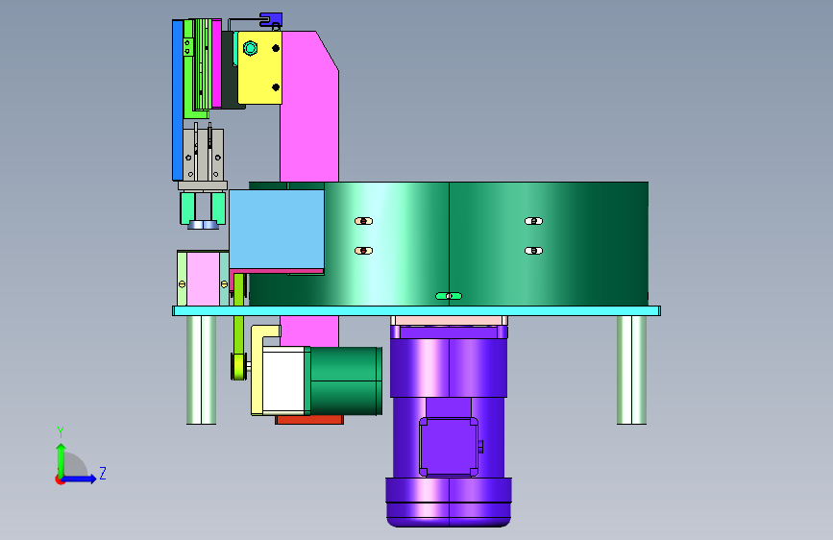
Task: Click the red origin dot of the axis triad
Action: 59,479
